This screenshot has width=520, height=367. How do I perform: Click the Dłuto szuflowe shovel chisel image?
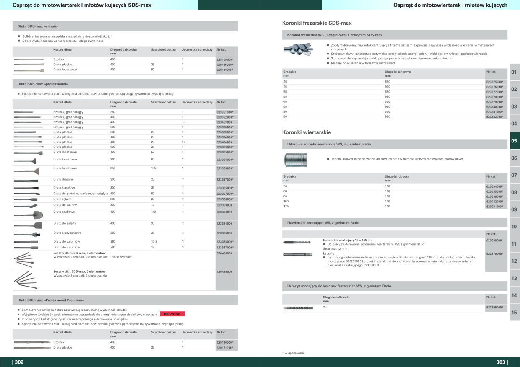[x=28, y=215]
